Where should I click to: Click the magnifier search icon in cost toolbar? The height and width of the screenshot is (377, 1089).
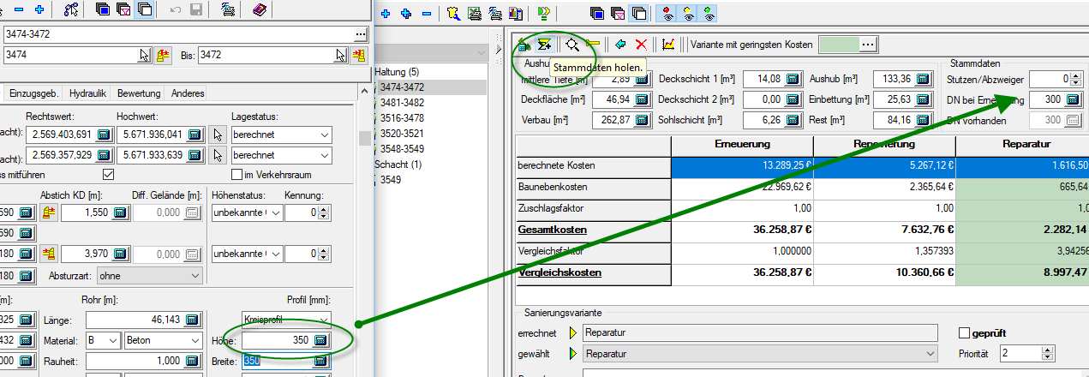click(571, 44)
